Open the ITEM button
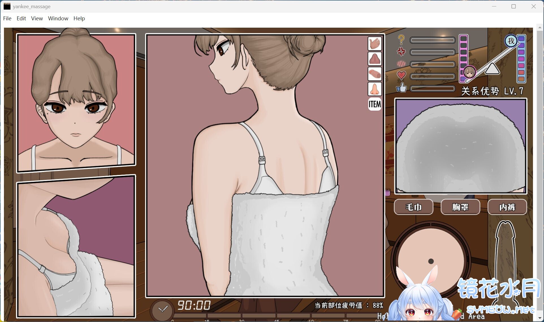544x322 pixels. tap(375, 104)
